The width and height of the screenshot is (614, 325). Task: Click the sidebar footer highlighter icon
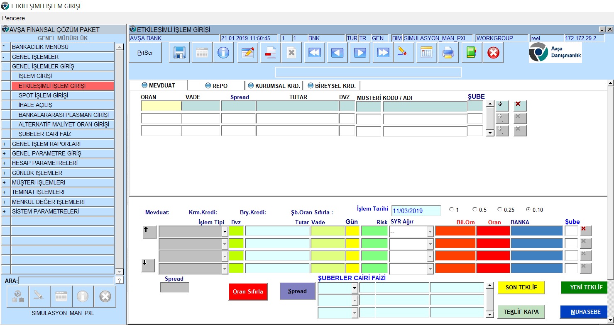point(39,296)
